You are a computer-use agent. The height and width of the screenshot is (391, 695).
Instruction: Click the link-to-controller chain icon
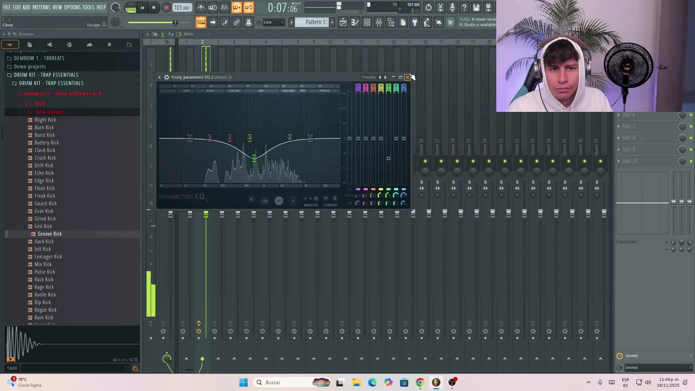(x=237, y=22)
